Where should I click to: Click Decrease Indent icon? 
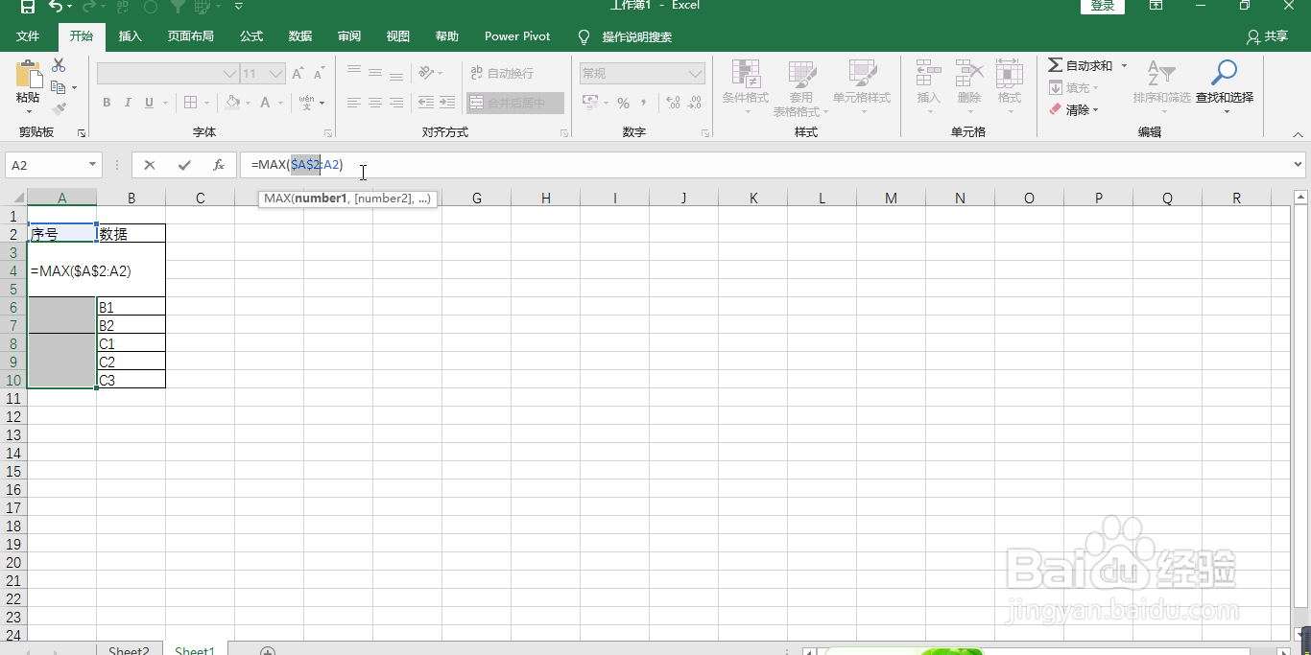pos(426,103)
